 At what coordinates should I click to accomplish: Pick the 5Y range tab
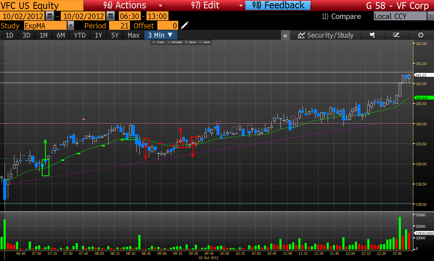click(x=115, y=35)
